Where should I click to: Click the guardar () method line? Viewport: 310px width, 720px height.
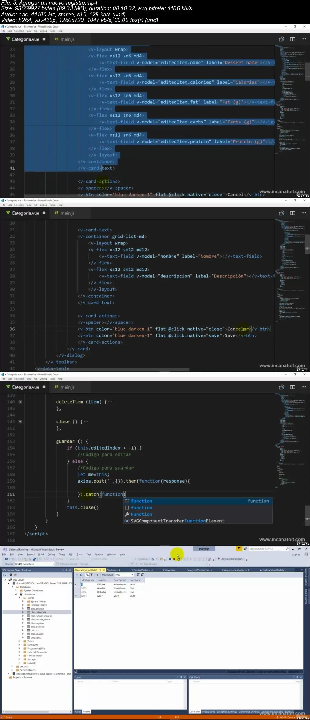[x=72, y=441]
